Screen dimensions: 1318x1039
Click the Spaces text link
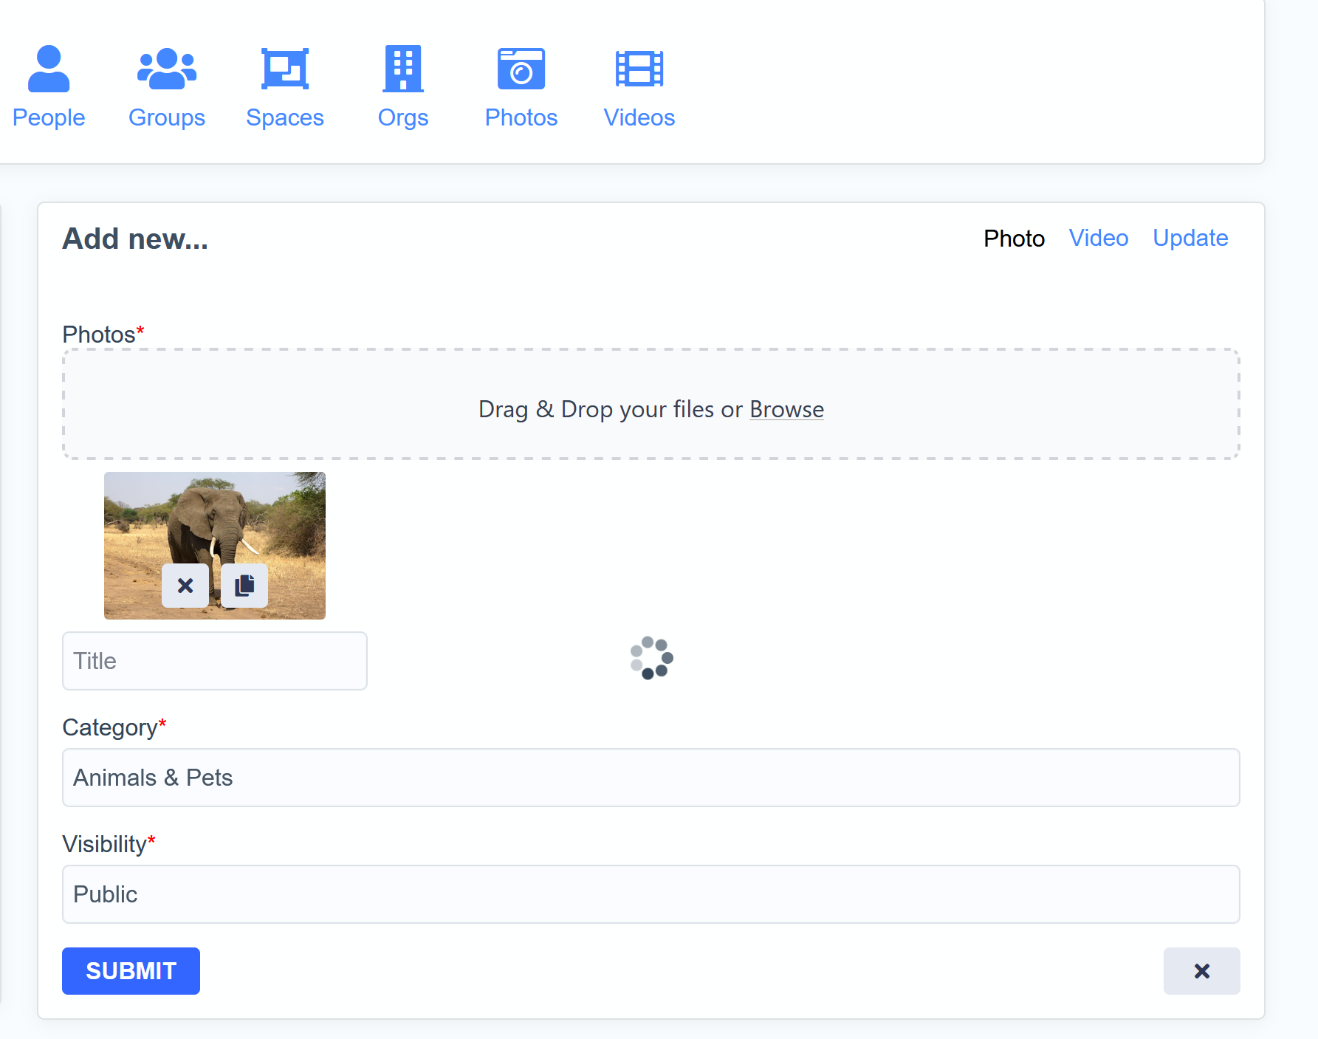click(x=285, y=117)
